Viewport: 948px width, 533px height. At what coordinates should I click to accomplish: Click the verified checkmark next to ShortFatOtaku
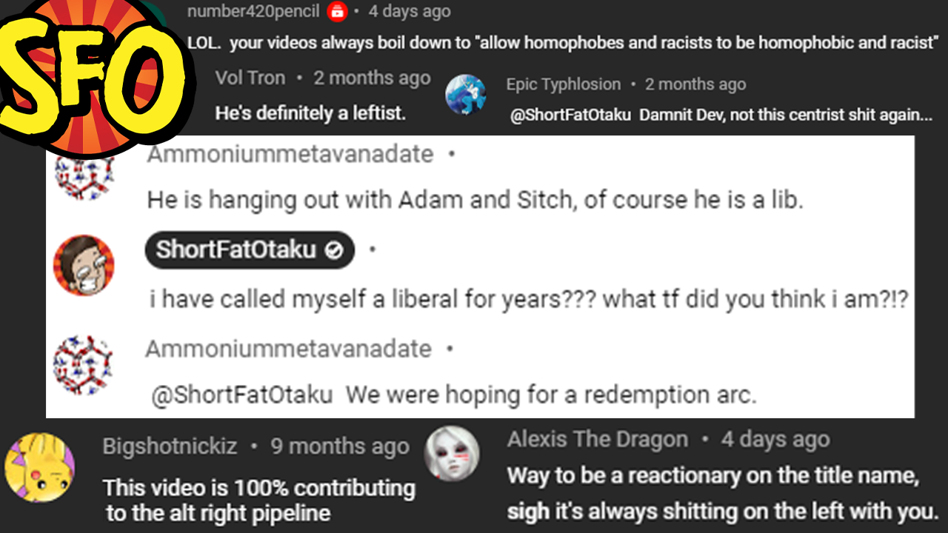334,251
